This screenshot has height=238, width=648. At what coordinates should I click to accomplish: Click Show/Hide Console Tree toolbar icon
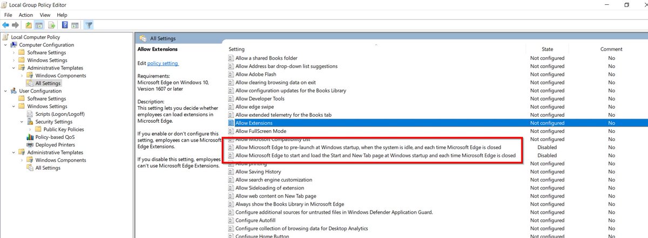39,25
